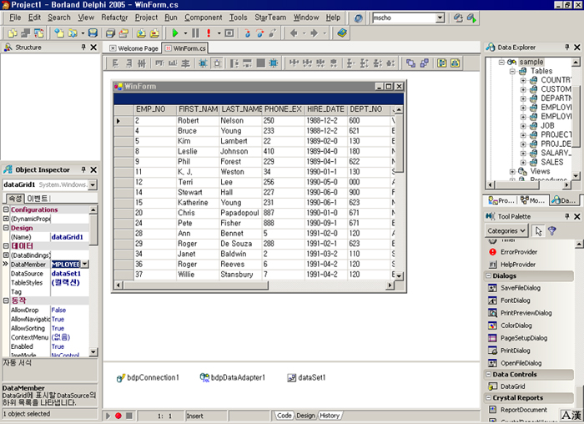584x424 pixels.
Task: Click the green Run button in toolbar
Action: 175,33
